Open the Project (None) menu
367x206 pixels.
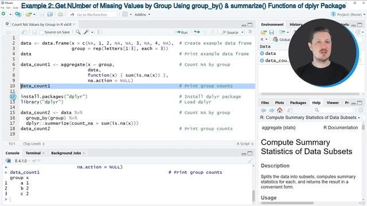348,14
